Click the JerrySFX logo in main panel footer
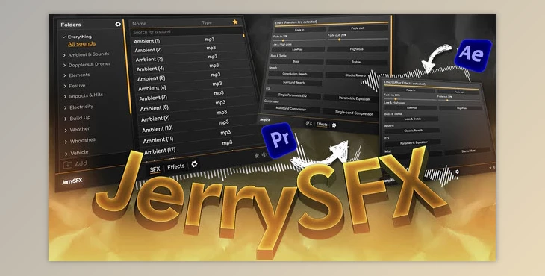545x276 pixels. (72, 181)
